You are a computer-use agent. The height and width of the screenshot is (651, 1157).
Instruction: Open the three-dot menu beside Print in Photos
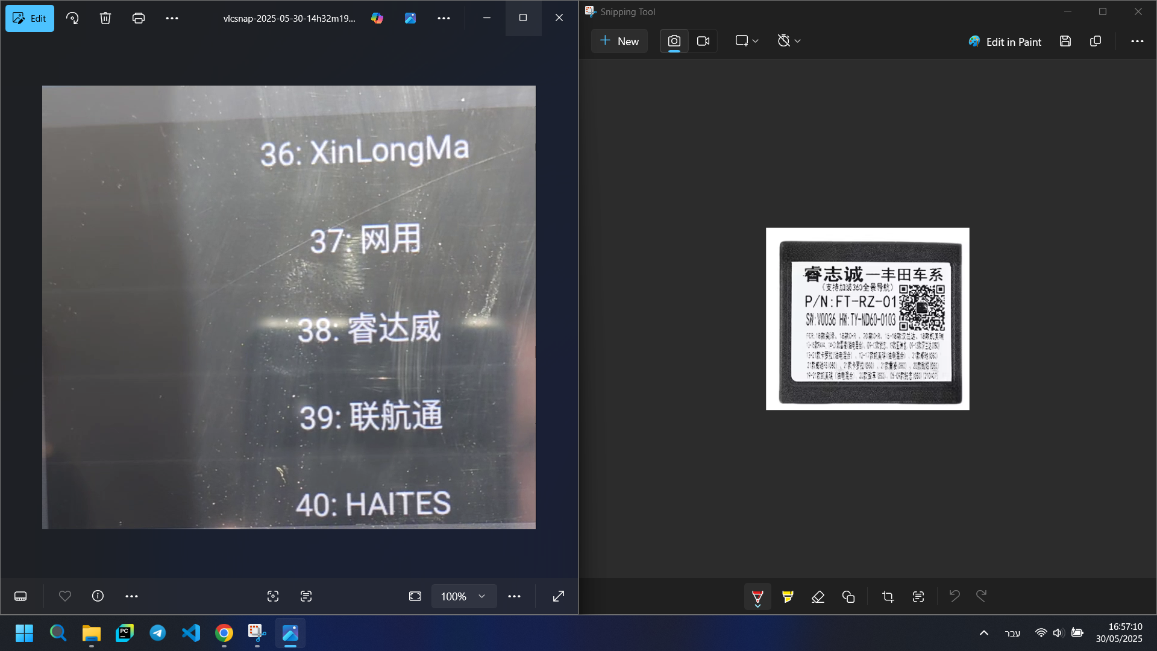pyautogui.click(x=172, y=18)
